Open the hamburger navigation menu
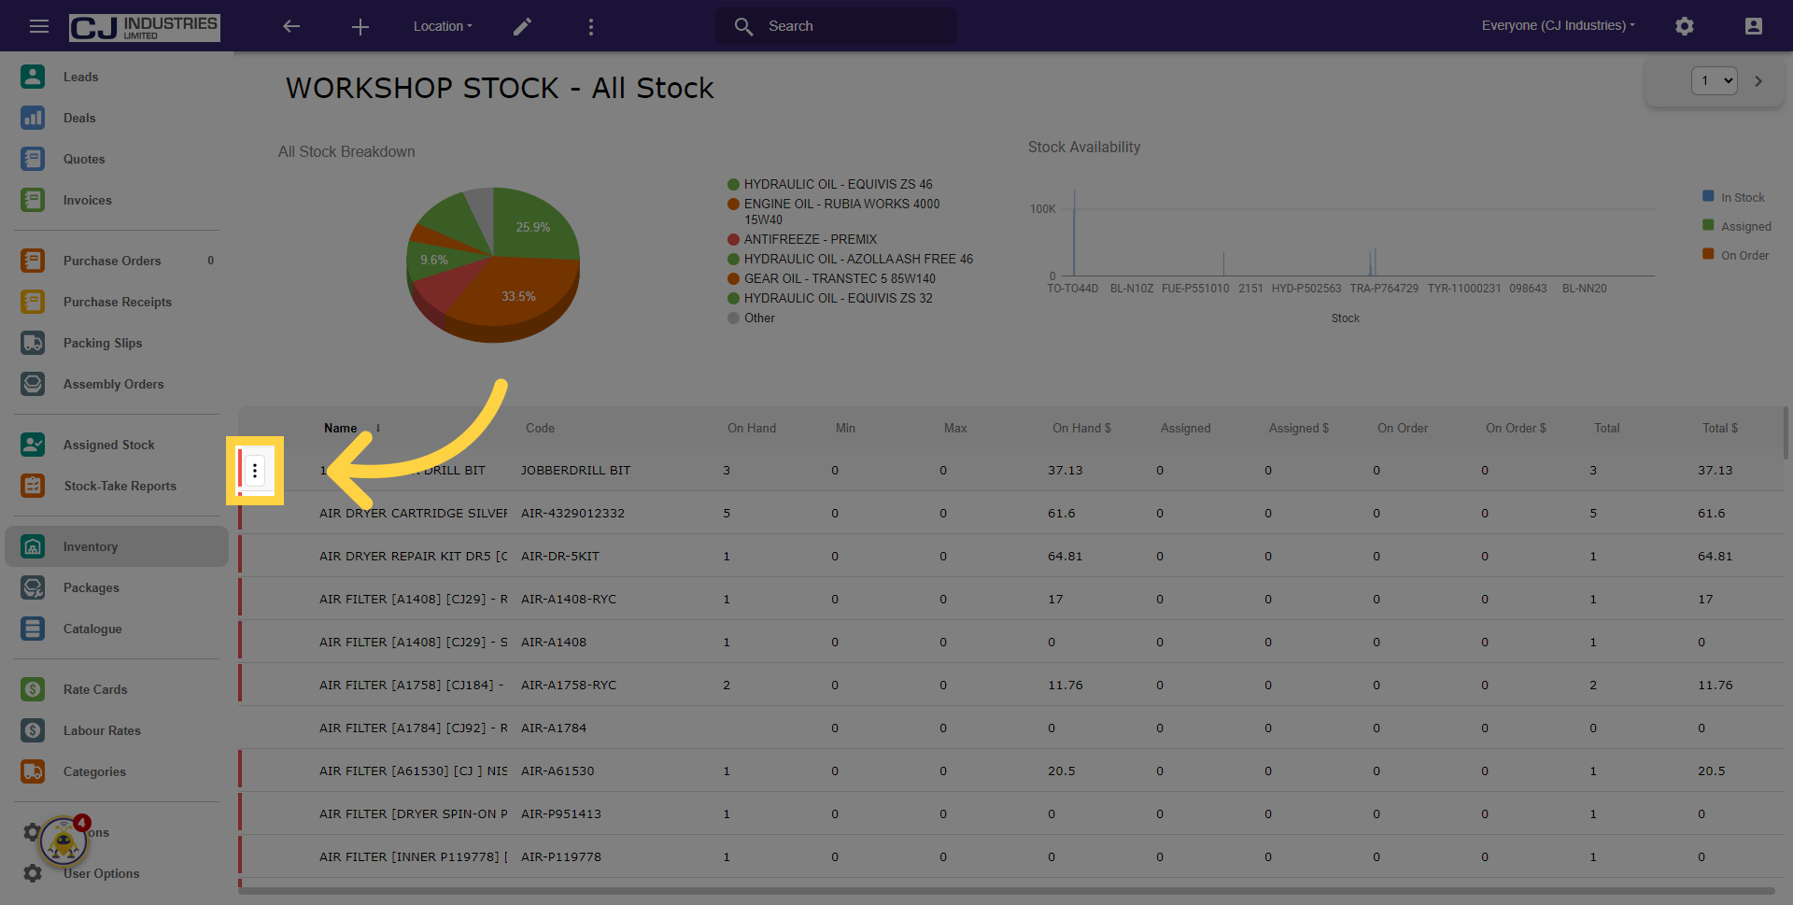Screen dimensions: 1793x905 coord(38,25)
